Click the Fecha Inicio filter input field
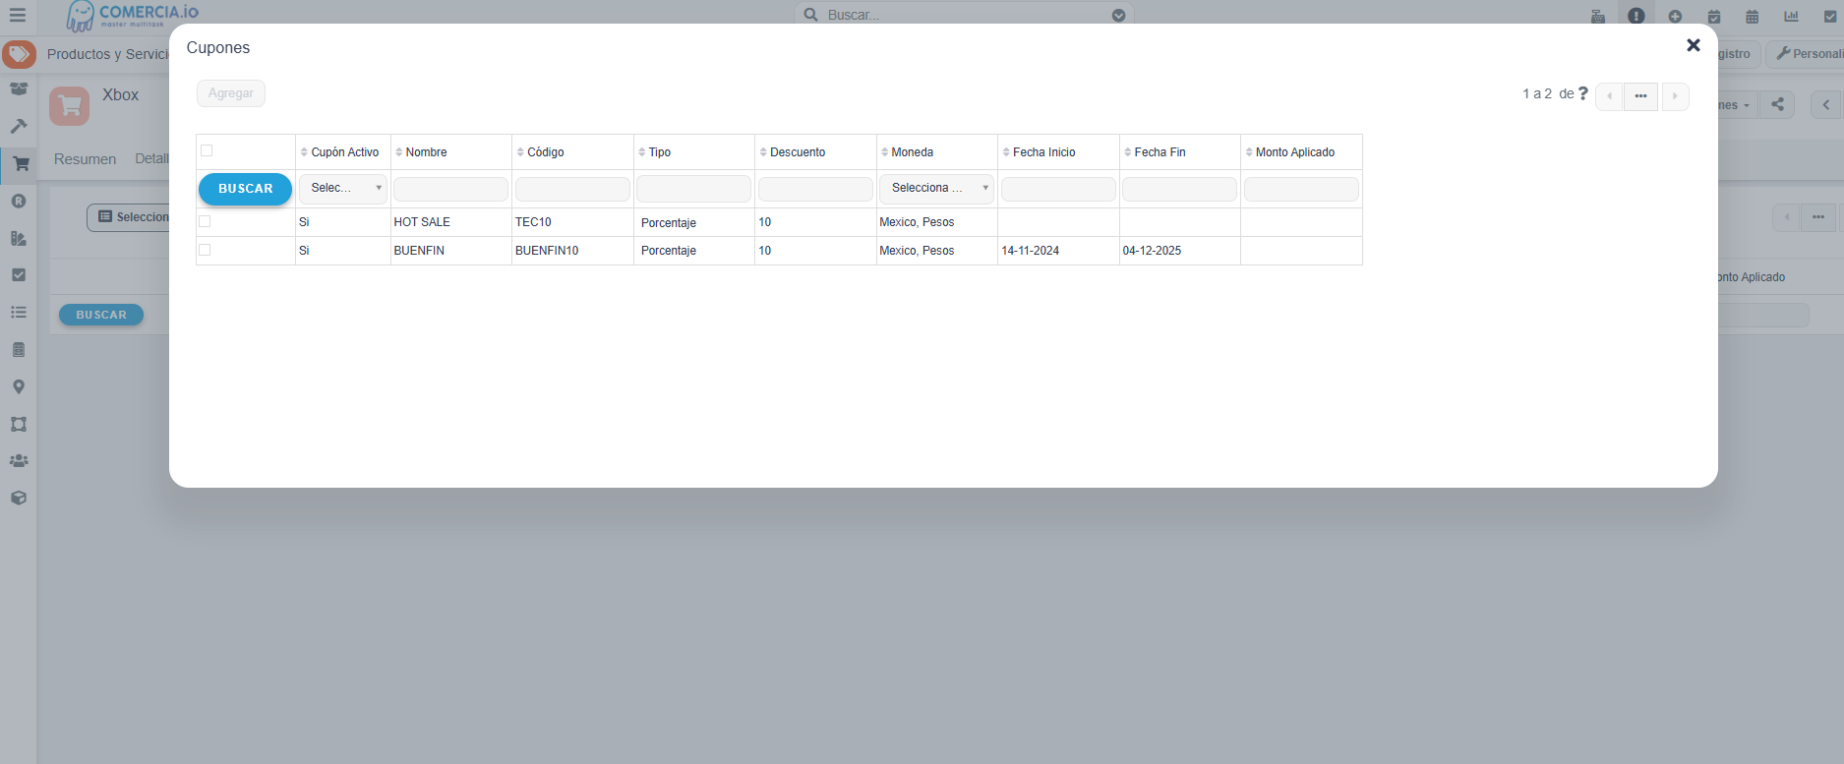Image resolution: width=1844 pixels, height=764 pixels. click(1058, 189)
